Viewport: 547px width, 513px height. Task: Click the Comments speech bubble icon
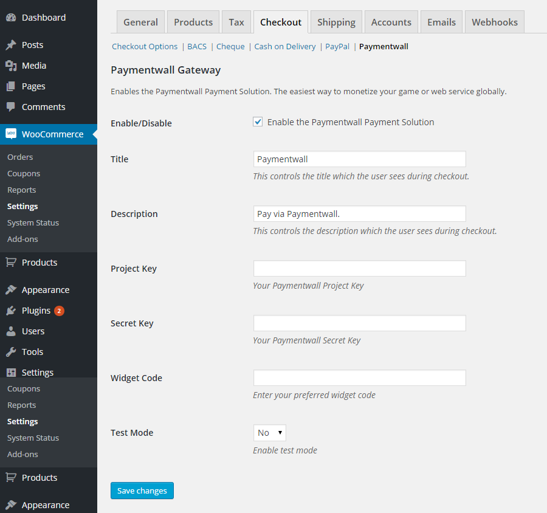coord(11,107)
